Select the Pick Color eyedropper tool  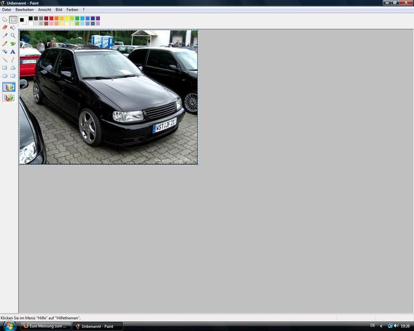[x=5, y=35]
